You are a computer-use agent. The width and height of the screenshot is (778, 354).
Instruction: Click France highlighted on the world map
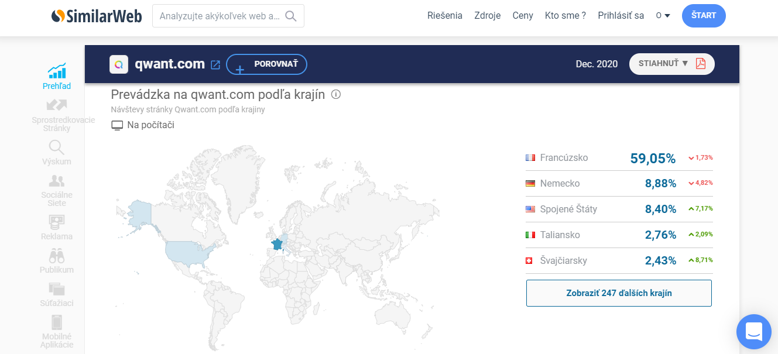click(x=277, y=243)
